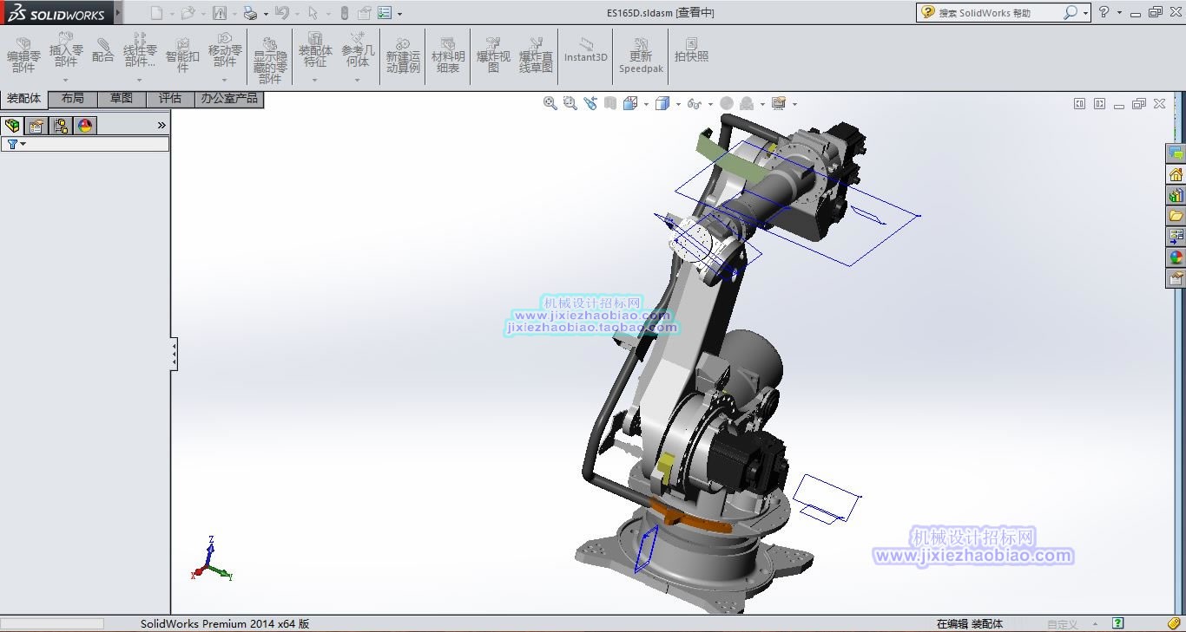Click Zoom to Fit magnifier
Image resolution: width=1186 pixels, height=632 pixels.
tap(550, 103)
